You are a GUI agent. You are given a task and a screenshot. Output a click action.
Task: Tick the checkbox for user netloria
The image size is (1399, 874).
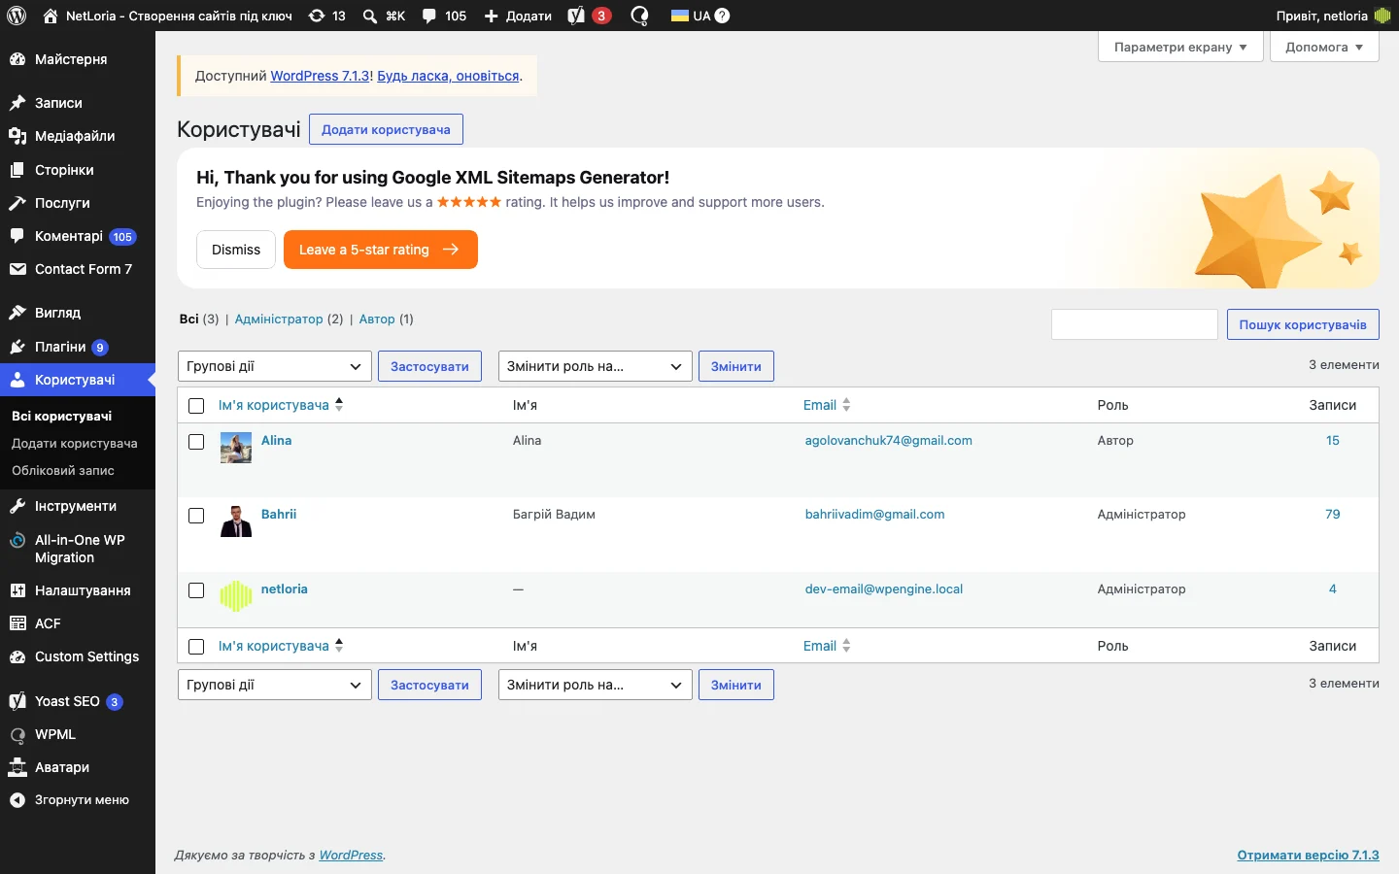tap(196, 590)
